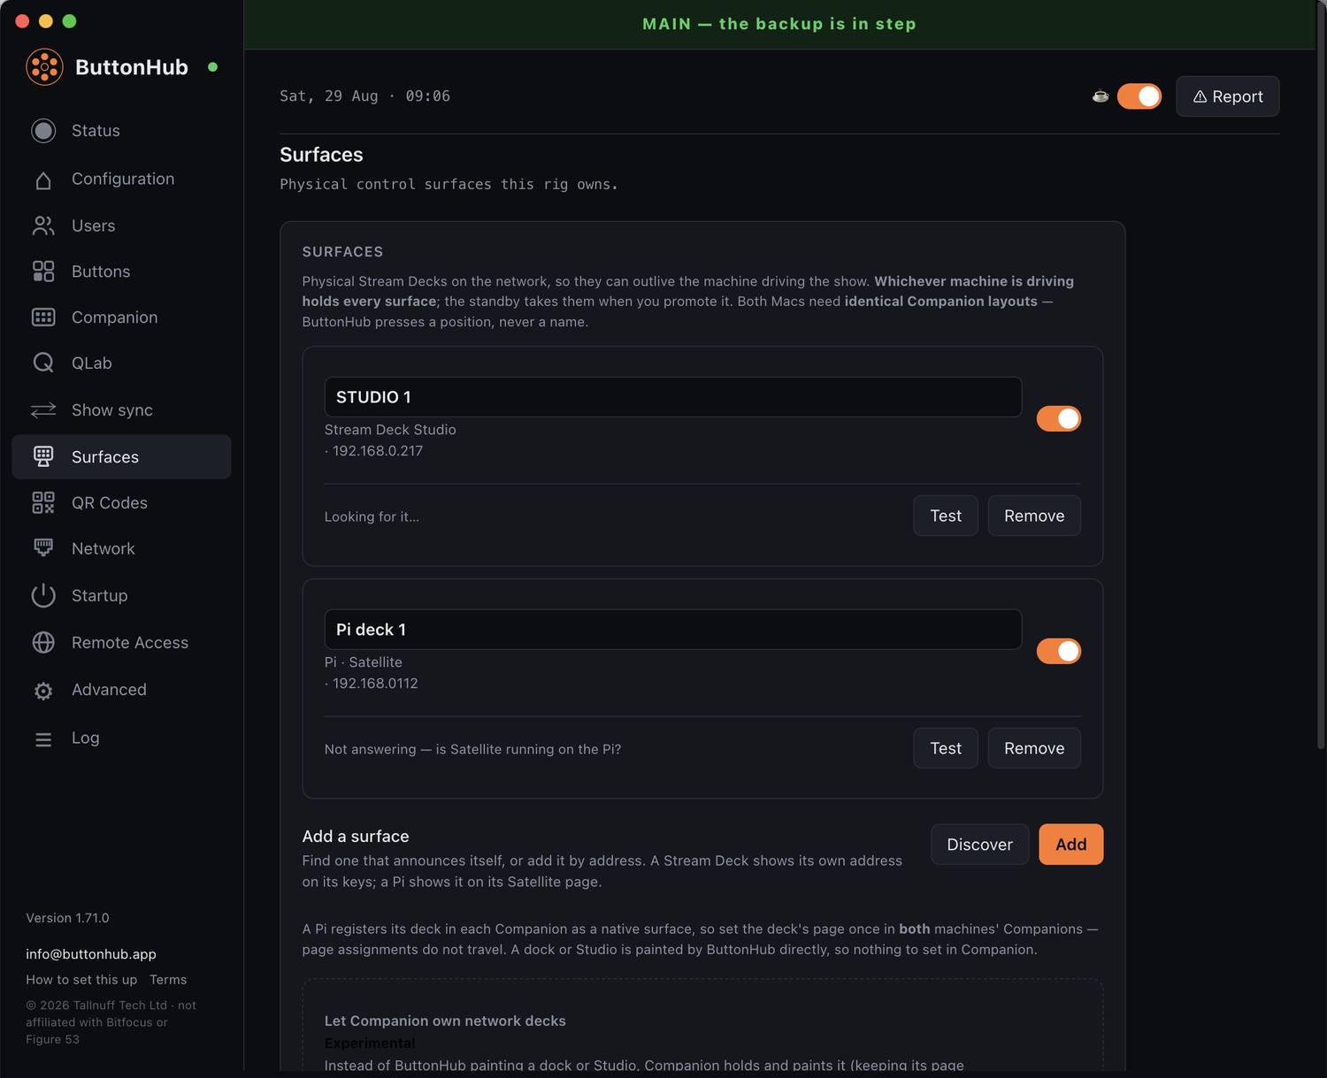Disable the Pi deck 1 surface toggle

[1059, 651]
